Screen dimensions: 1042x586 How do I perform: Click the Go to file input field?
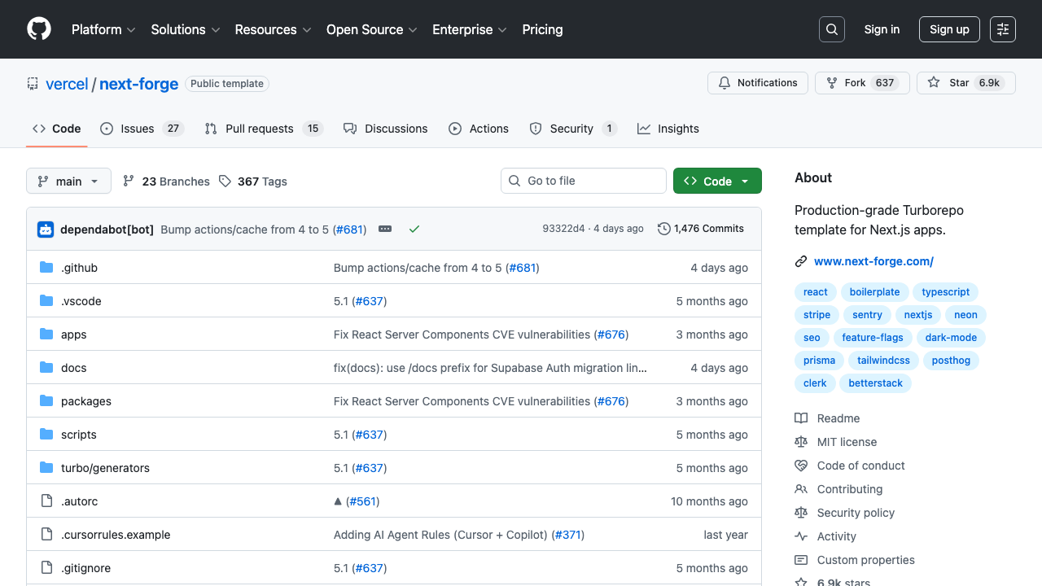pos(583,180)
